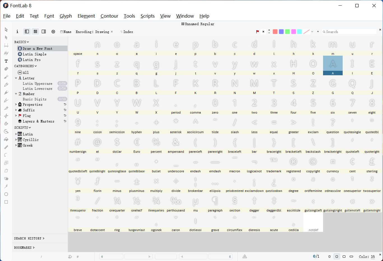Screen dimensions: 383x261
Task: Select the Knife tool
Action: 6,108
